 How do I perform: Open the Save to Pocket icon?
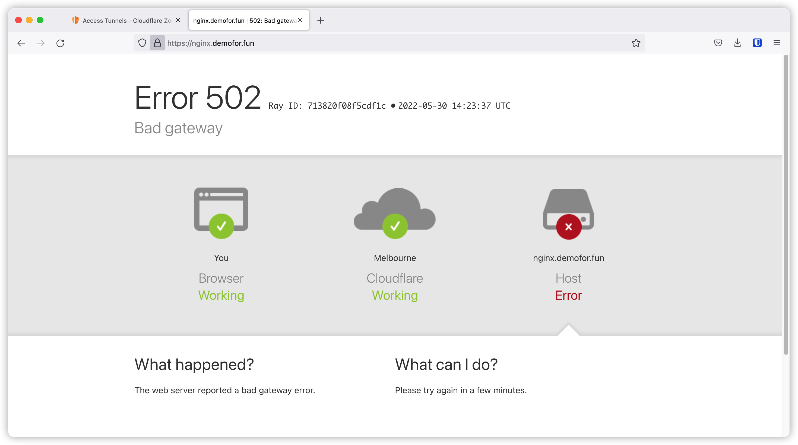coord(718,43)
